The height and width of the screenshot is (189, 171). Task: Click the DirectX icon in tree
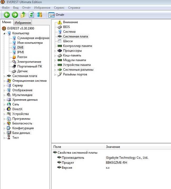click(x=9, y=109)
